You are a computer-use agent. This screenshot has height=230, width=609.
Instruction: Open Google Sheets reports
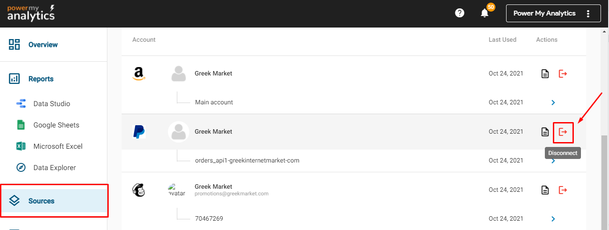[x=56, y=125]
